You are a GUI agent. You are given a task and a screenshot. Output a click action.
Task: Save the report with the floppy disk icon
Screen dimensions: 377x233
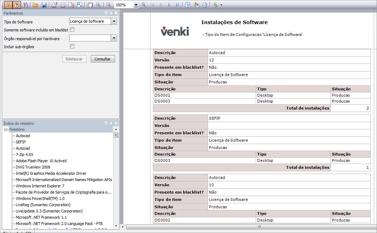[44, 5]
